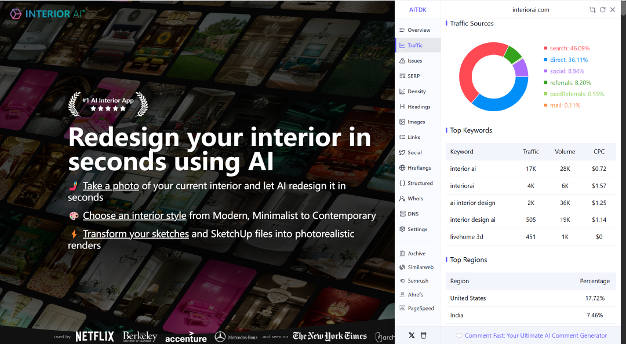Click the blue direct legend swatch
This screenshot has height=344, width=626.
tap(545, 60)
